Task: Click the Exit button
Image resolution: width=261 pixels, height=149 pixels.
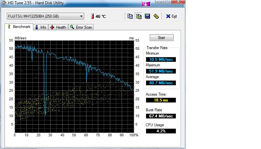Action: point(171,16)
